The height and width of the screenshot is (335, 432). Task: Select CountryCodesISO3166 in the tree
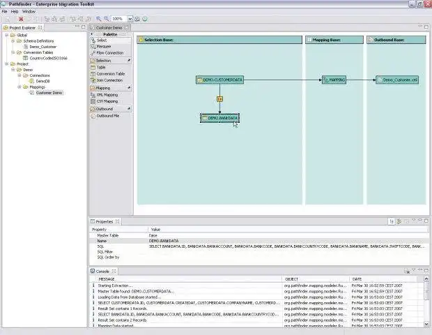click(48, 58)
